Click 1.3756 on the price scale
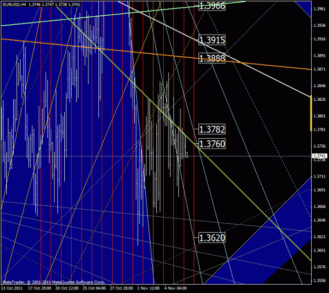The height and width of the screenshot is (293, 329). tap(320, 146)
